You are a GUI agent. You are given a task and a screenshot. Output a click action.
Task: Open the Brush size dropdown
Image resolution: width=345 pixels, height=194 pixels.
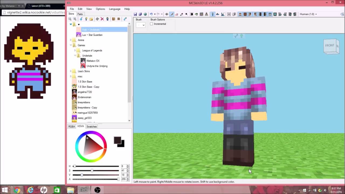click(140, 25)
